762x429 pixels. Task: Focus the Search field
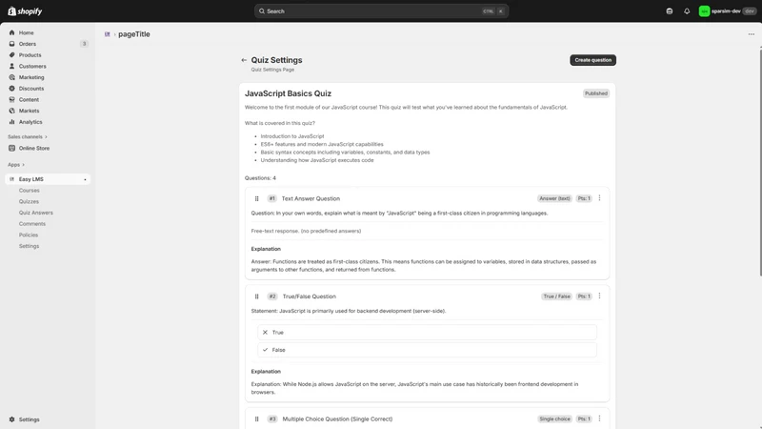[x=381, y=11]
